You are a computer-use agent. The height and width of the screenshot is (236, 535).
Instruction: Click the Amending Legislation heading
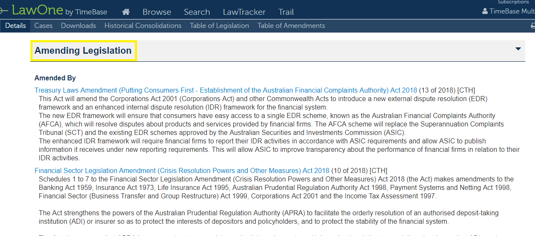tap(83, 51)
